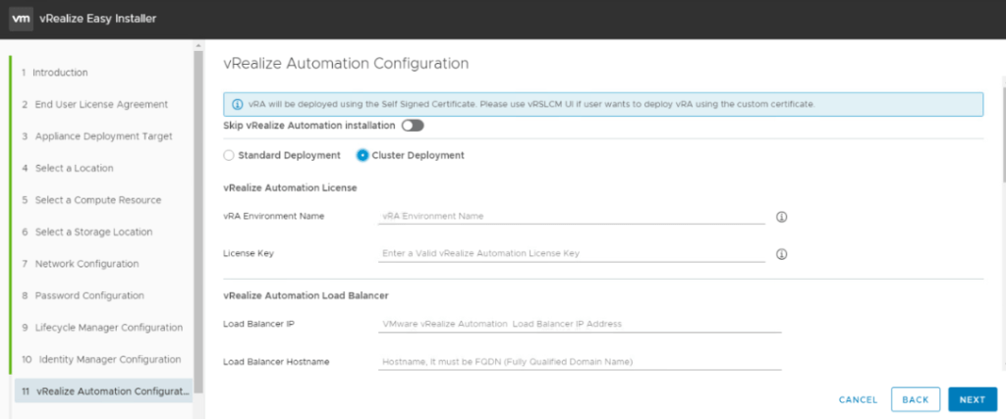The width and height of the screenshot is (1006, 419).
Task: Click the VMware vm logo icon
Action: pos(22,19)
